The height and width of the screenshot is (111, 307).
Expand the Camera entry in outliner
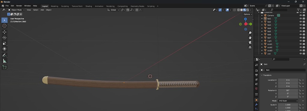pyautogui.click(x=262, y=16)
